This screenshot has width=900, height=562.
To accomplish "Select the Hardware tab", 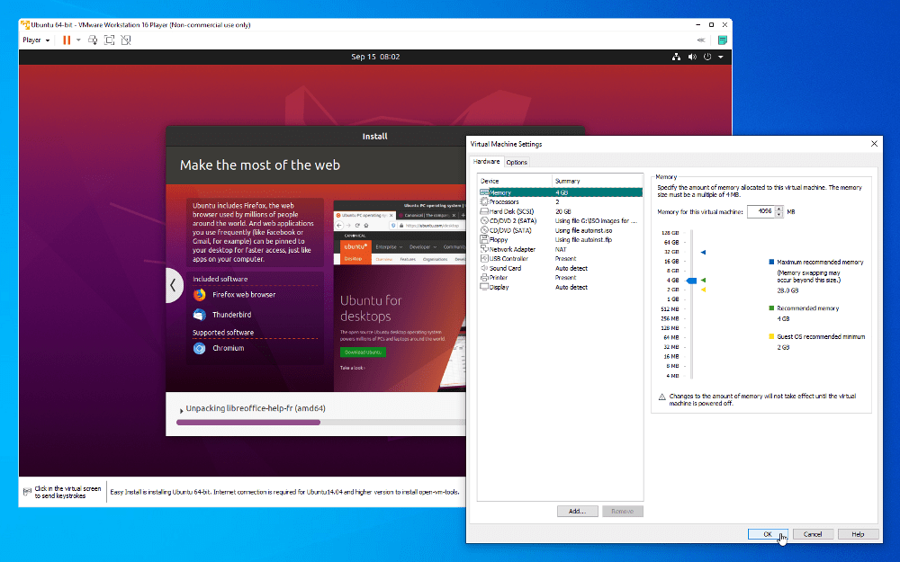I will 486,161.
